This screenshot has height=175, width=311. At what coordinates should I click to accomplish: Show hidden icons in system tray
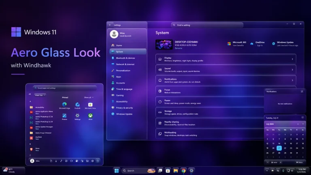click(267, 171)
